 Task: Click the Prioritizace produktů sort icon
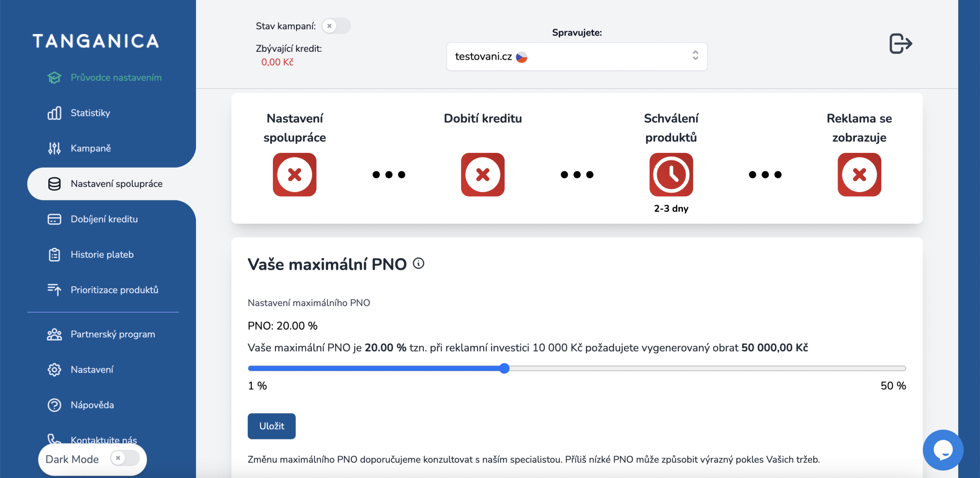click(x=54, y=290)
